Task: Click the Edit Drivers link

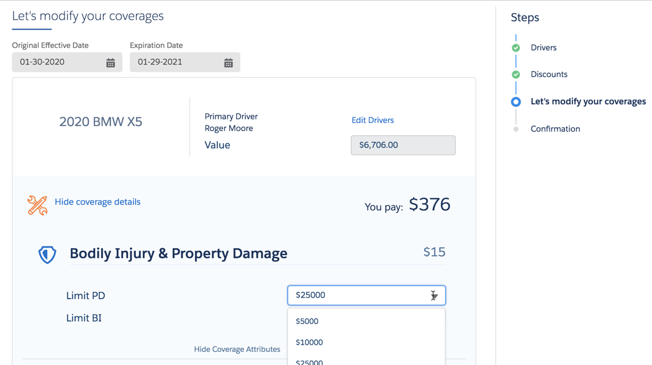Action: click(x=373, y=120)
